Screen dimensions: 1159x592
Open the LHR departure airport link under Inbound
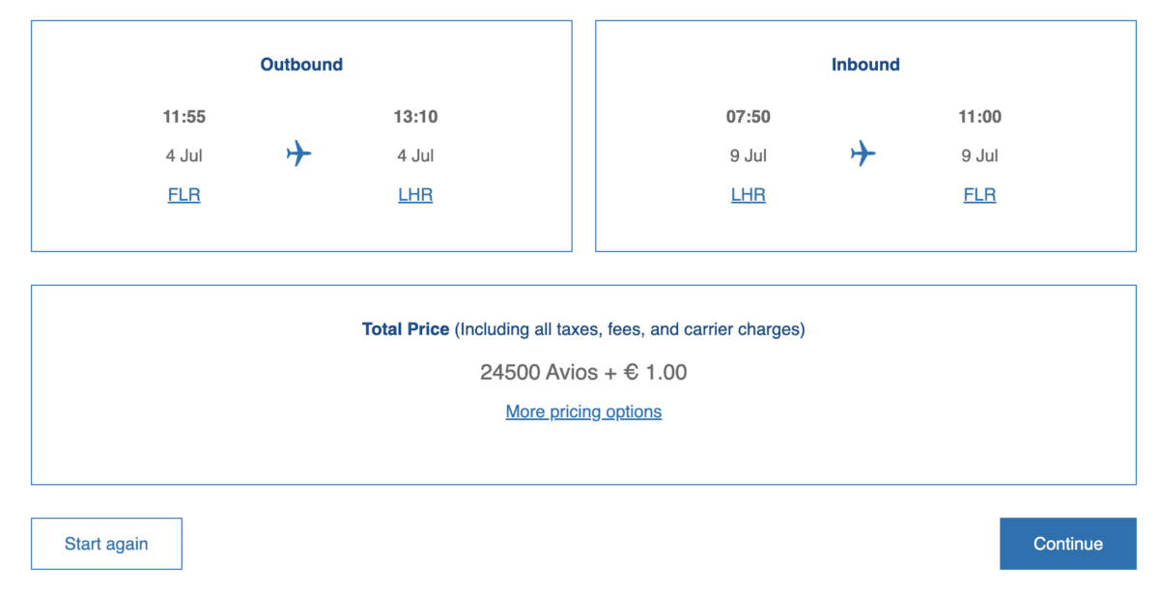tap(749, 195)
